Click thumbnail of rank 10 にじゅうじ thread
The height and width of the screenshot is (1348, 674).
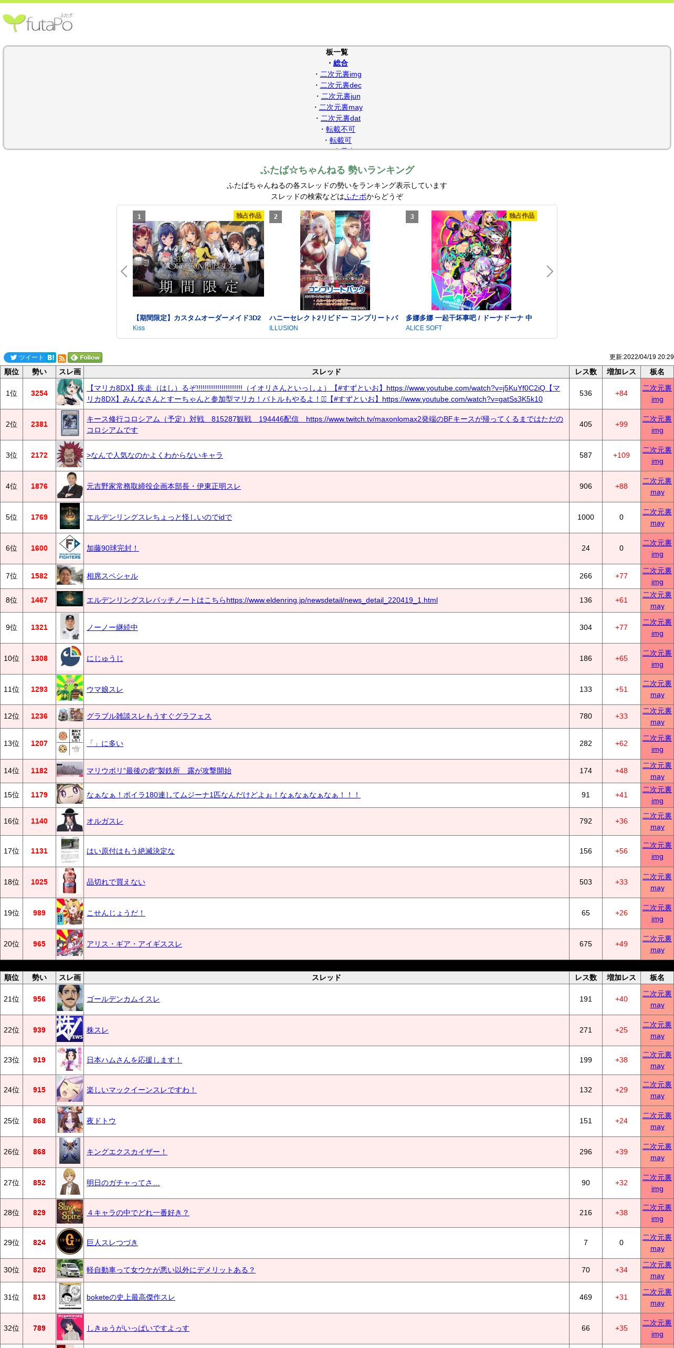[70, 657]
